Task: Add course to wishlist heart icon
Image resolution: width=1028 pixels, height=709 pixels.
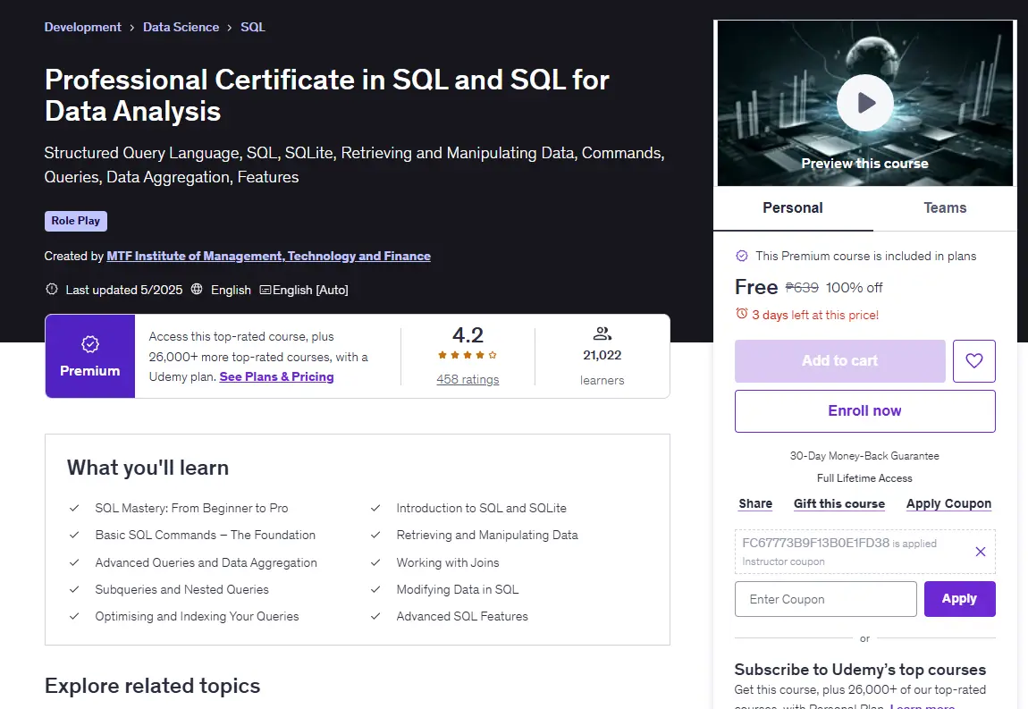Action: pyautogui.click(x=973, y=360)
